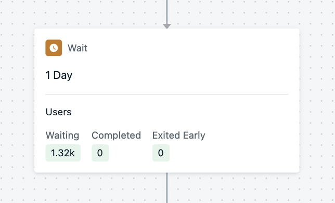The image size is (335, 203).
Task: Open the 1 Day duration text
Action: point(59,75)
